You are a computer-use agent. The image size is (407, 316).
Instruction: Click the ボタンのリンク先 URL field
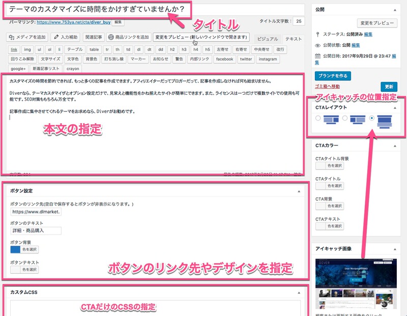36,212
